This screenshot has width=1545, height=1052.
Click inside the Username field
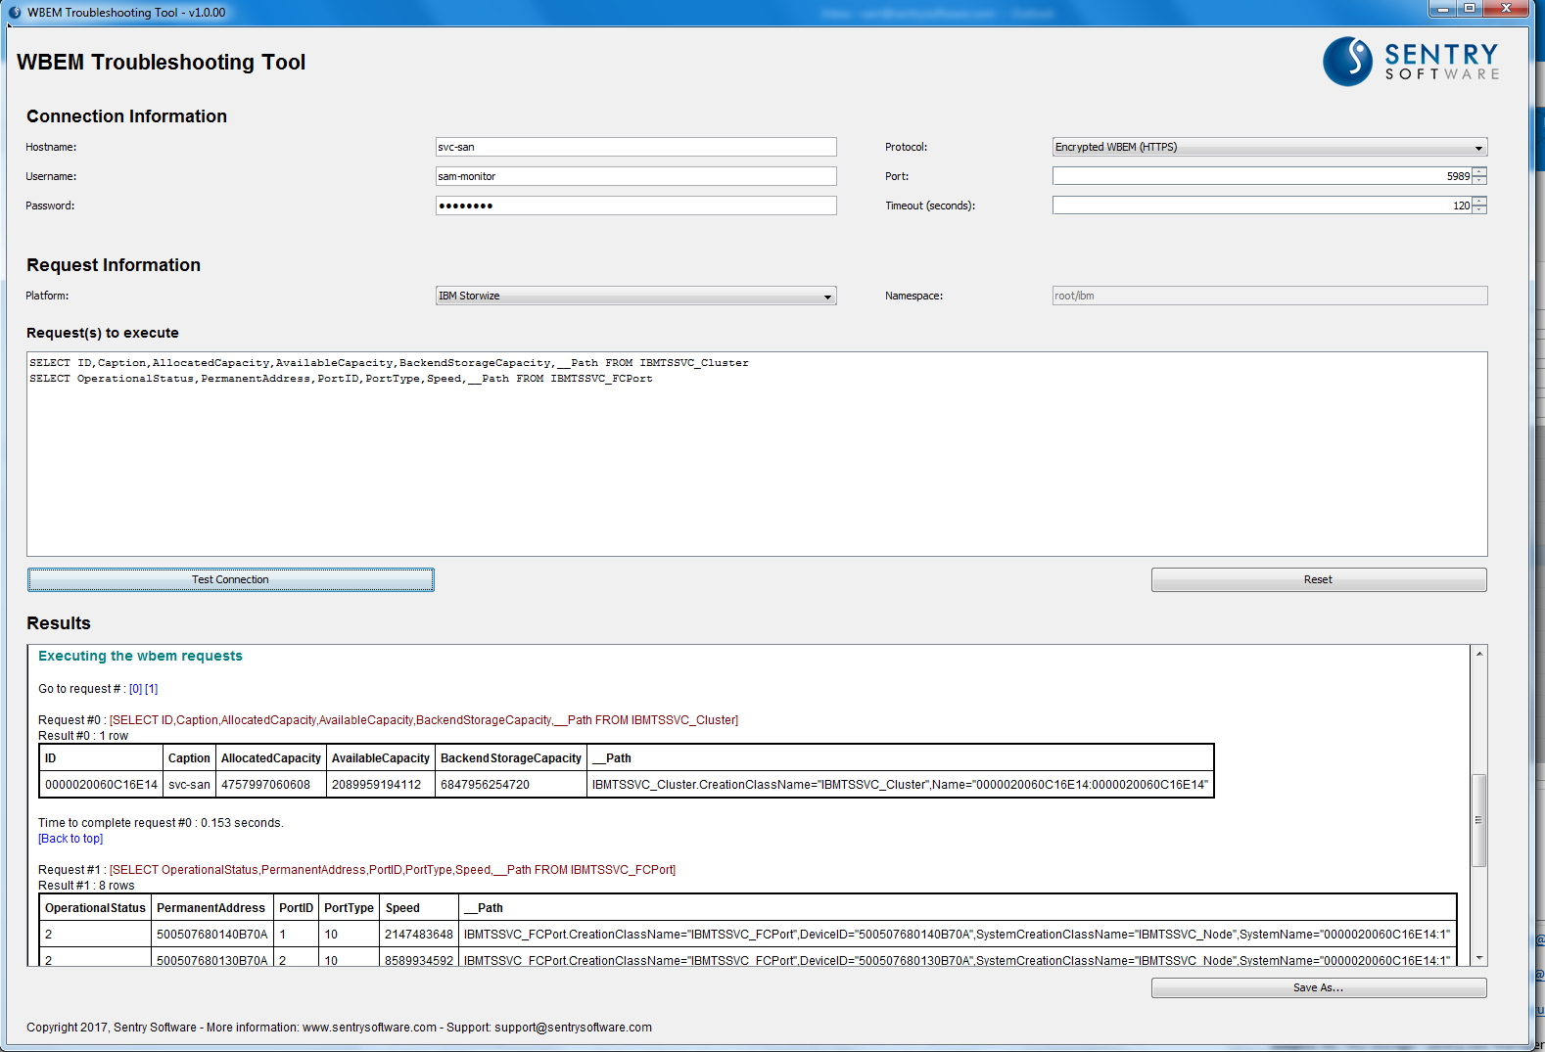(635, 176)
